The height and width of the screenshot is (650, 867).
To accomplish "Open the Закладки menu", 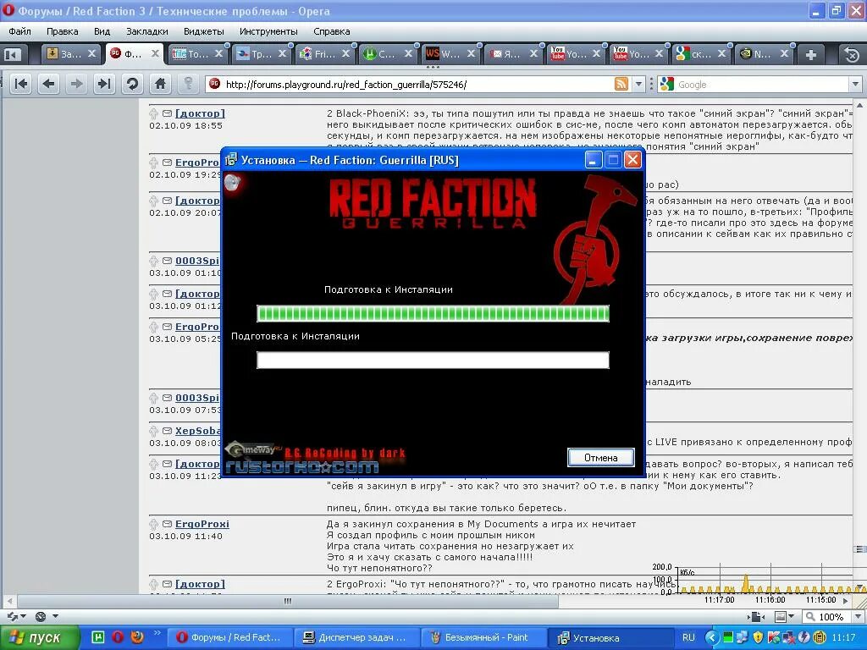I will (147, 31).
